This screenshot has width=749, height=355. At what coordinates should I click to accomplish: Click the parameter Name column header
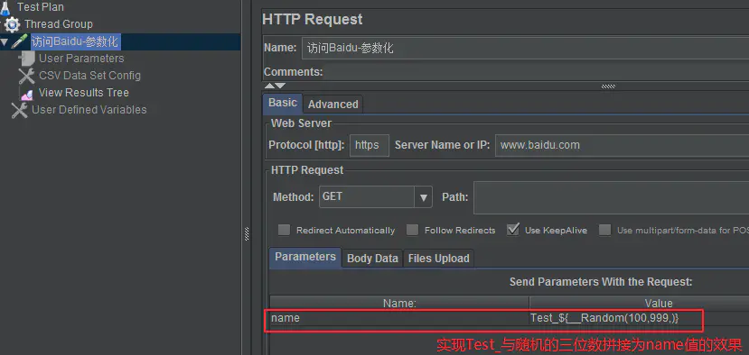tap(399, 303)
